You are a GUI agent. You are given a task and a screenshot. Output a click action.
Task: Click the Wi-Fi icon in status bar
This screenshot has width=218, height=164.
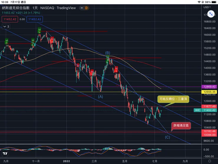click(199, 2)
